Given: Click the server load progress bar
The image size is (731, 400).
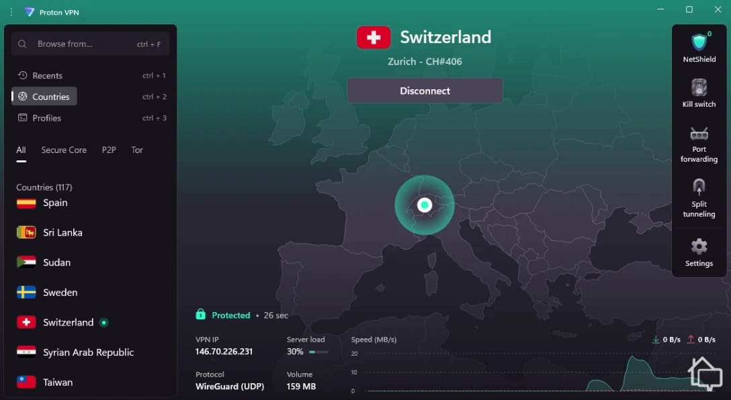Looking at the screenshot, I should tap(318, 352).
